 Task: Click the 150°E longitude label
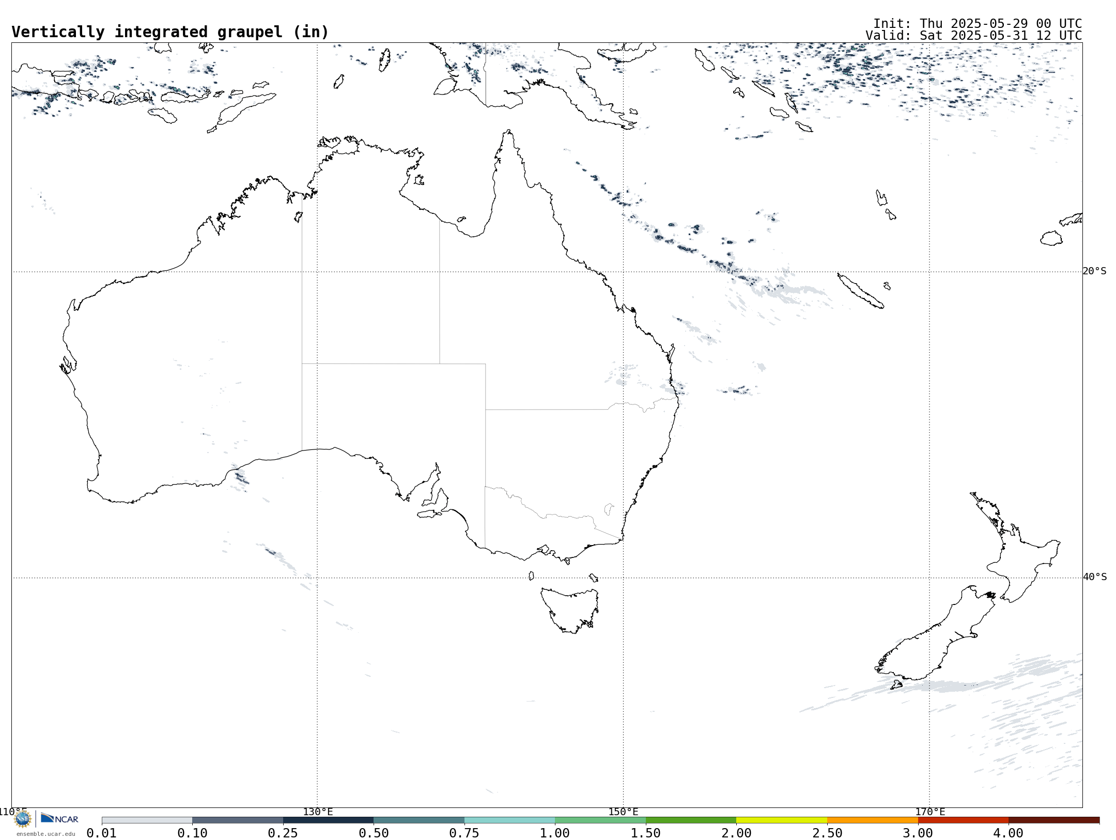coord(623,812)
